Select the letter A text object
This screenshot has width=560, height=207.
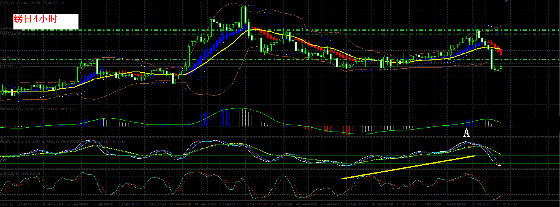[x=467, y=134]
